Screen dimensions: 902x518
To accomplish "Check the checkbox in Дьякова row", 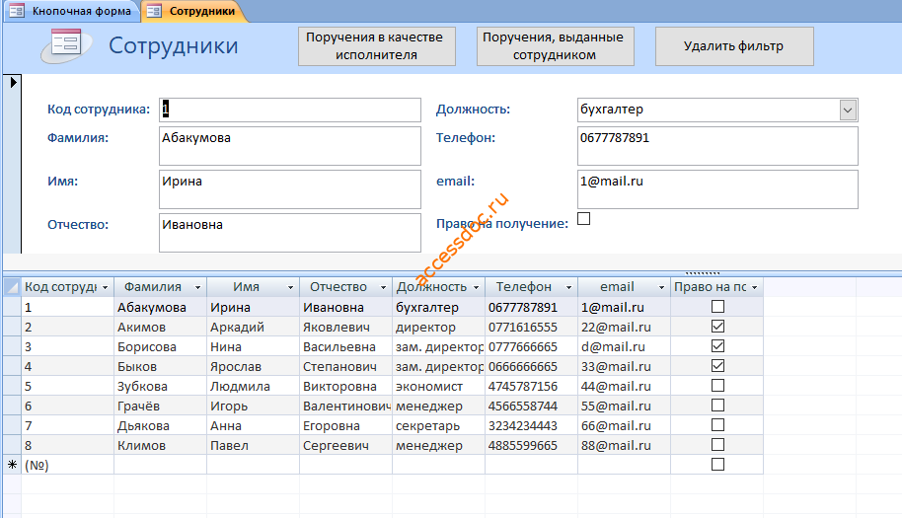I will (x=717, y=425).
